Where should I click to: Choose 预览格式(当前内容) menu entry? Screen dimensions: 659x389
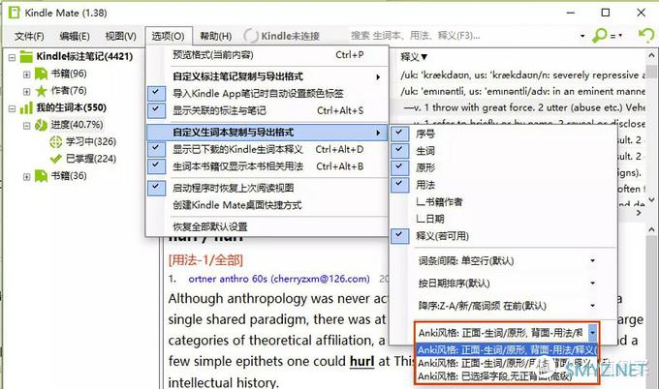click(x=267, y=55)
